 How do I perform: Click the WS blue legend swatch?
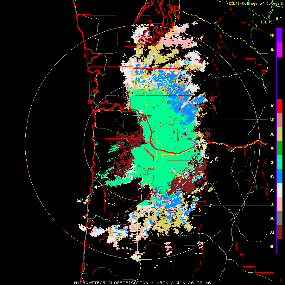280,176
